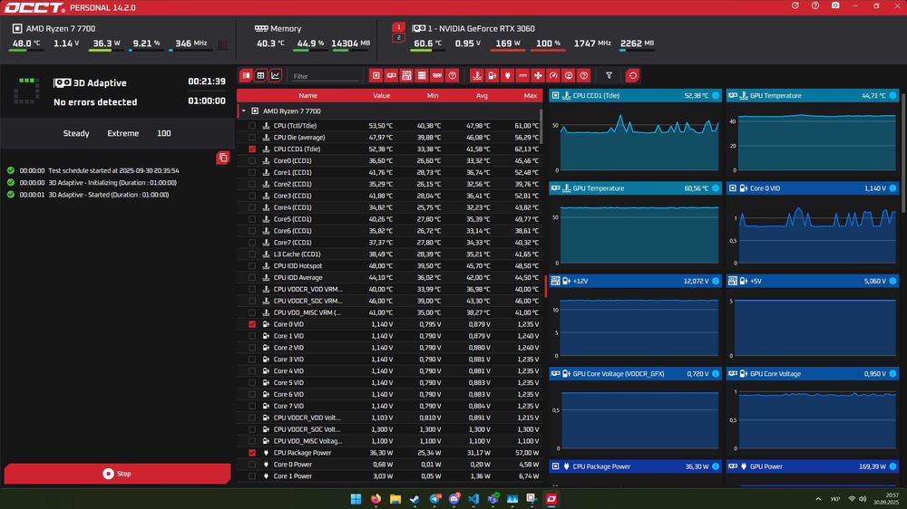Open the Windows Start menu
907x509 pixels.
tap(356, 499)
